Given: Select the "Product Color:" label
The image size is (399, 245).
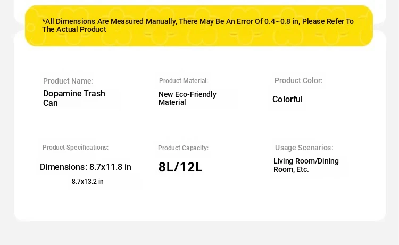Looking at the screenshot, I should pyautogui.click(x=298, y=80).
